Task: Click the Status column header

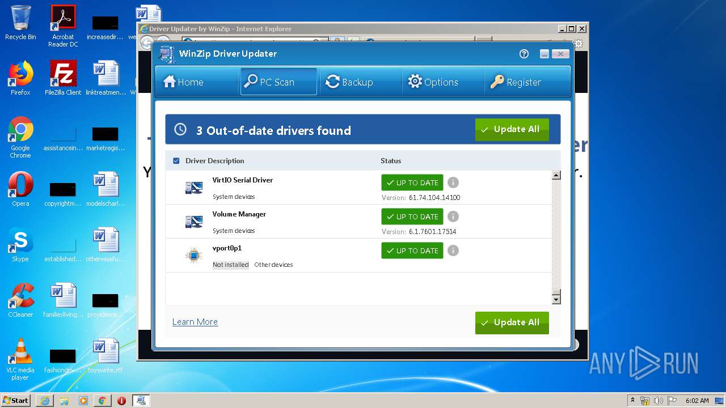Action: tap(391, 161)
